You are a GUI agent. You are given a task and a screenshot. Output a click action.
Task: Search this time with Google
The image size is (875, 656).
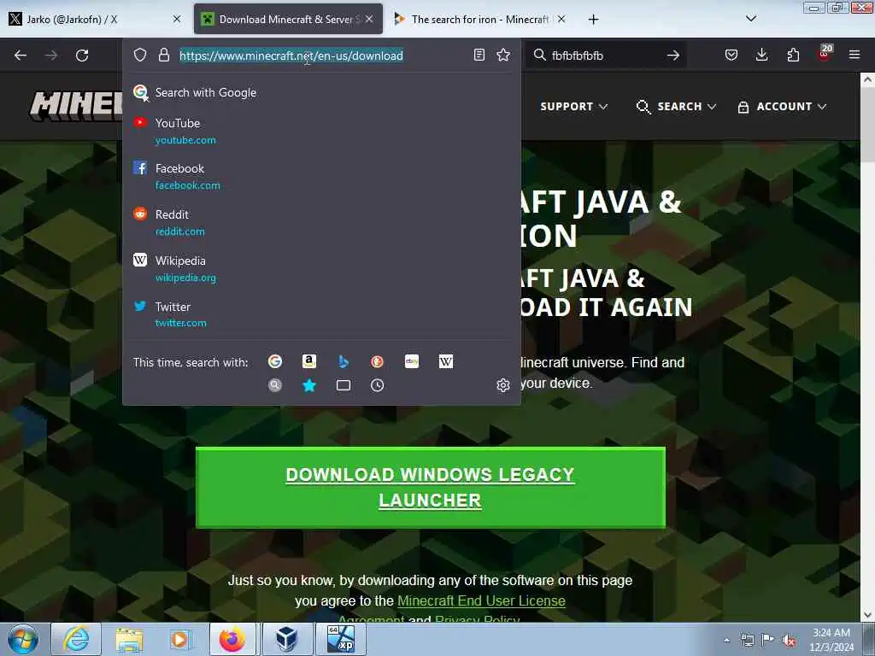pyautogui.click(x=275, y=361)
